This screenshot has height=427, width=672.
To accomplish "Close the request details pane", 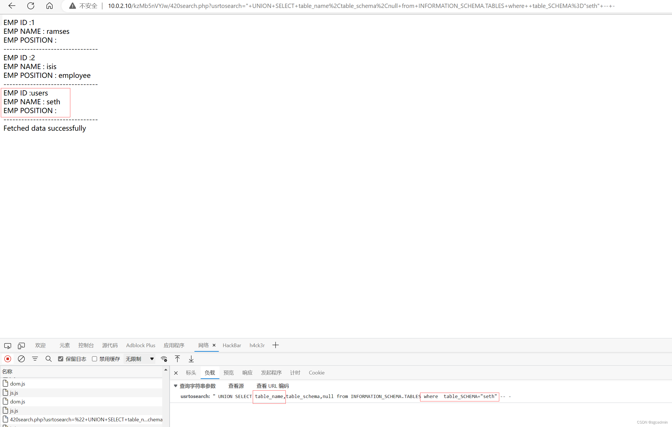I will (176, 373).
